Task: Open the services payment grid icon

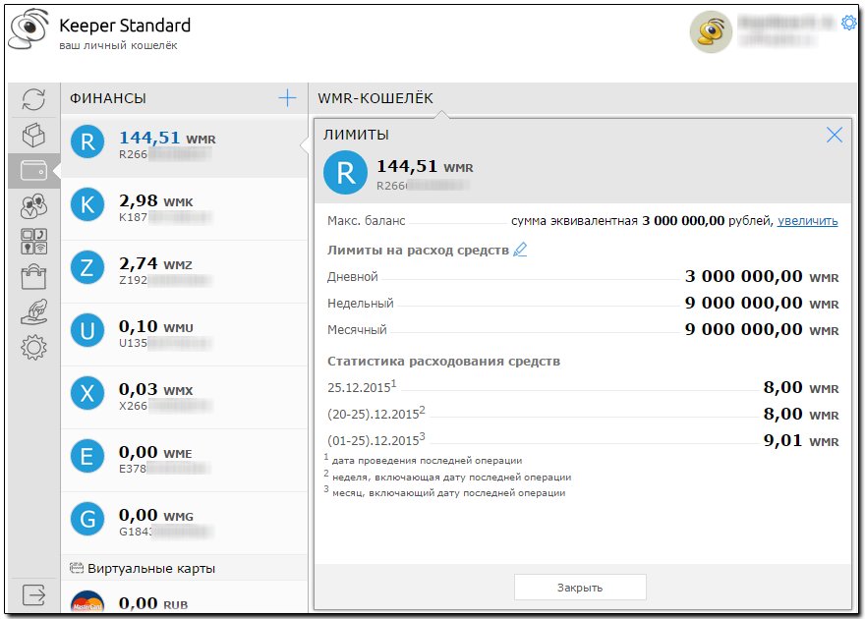Action: click(x=33, y=242)
